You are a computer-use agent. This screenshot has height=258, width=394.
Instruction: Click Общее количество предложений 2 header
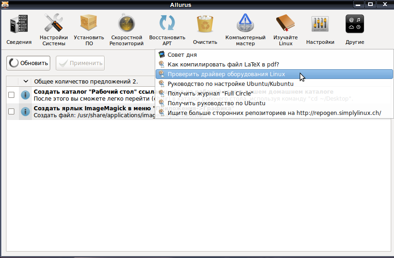(x=86, y=81)
